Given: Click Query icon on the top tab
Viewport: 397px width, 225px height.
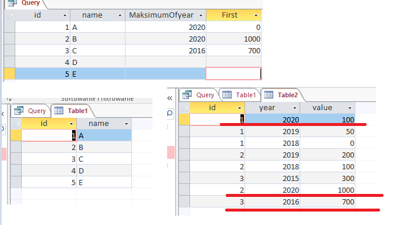Looking at the screenshot, I should (x=12, y=3).
